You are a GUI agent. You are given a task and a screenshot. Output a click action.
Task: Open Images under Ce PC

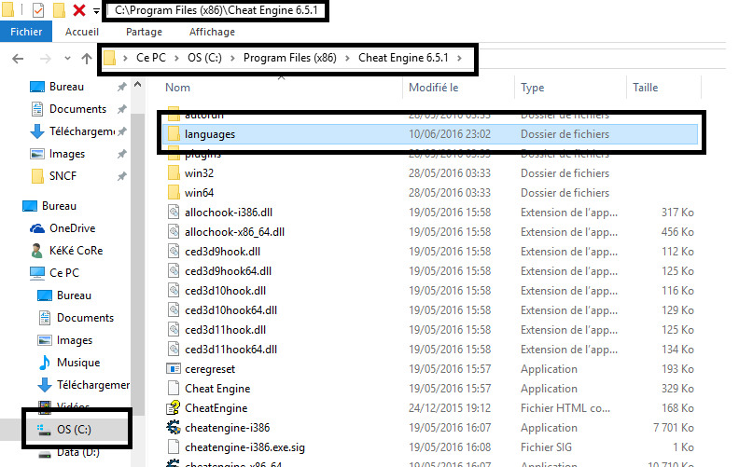pyautogui.click(x=75, y=340)
